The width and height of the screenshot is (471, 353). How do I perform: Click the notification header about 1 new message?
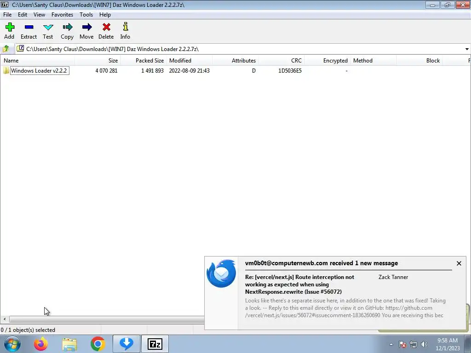click(322, 263)
